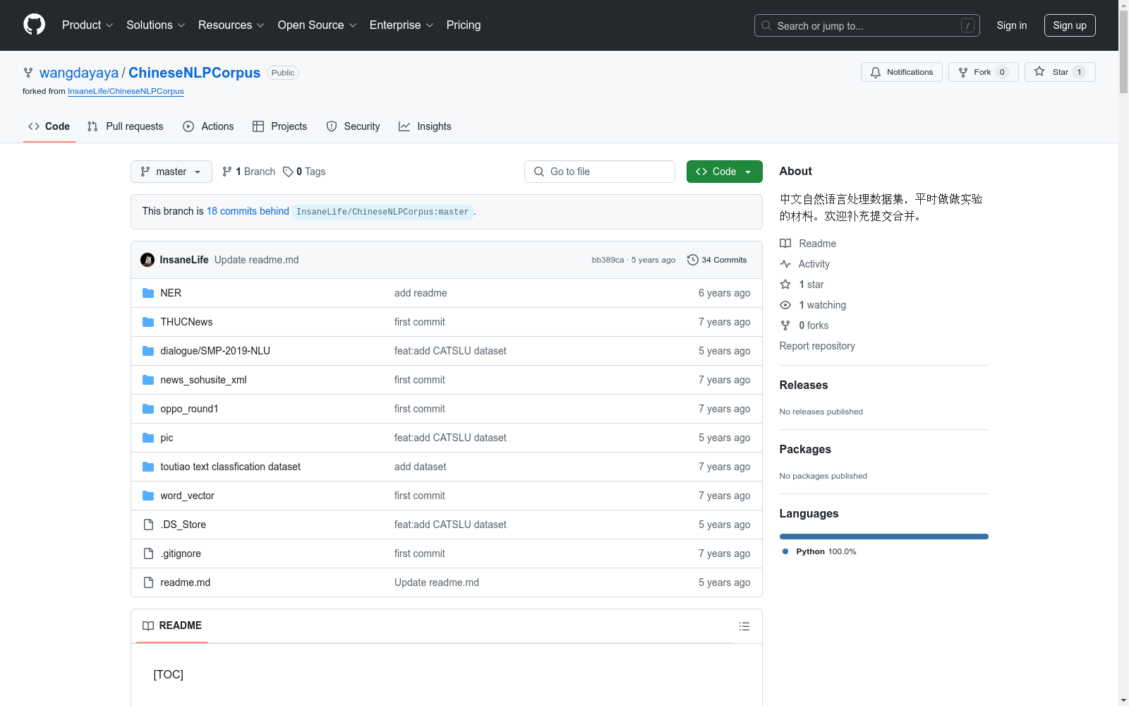Viewport: 1129px width, 706px height.
Task: Expand the Solutions menu
Action: point(156,25)
